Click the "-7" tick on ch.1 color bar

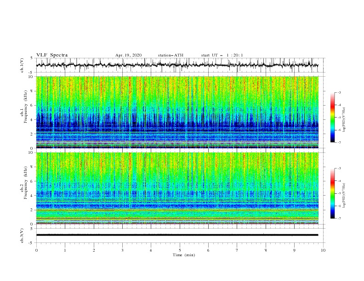[339, 142]
